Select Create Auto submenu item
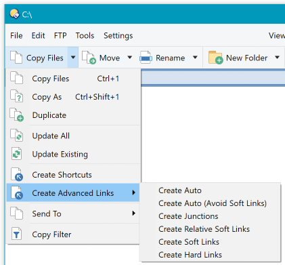Screen dimensions: 285x265 point(210,190)
